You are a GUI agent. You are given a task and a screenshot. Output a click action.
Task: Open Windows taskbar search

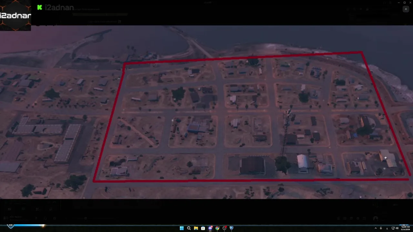point(189,228)
